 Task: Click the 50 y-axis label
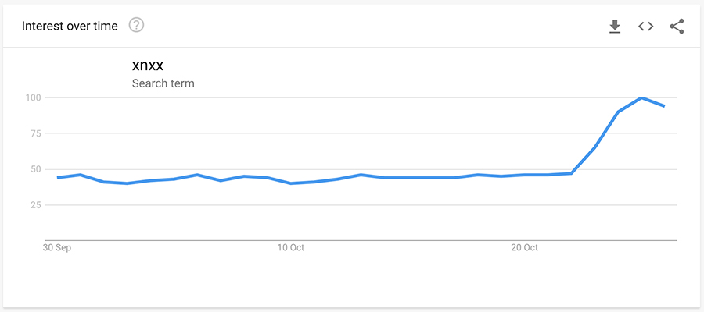coord(34,169)
